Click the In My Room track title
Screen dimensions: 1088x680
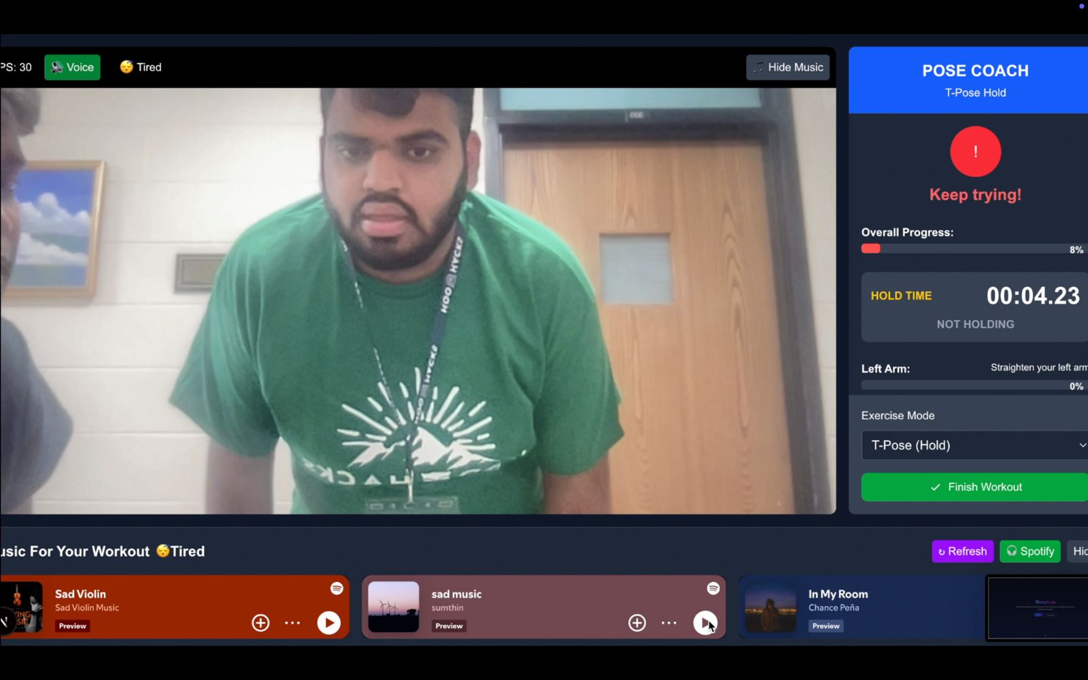838,594
